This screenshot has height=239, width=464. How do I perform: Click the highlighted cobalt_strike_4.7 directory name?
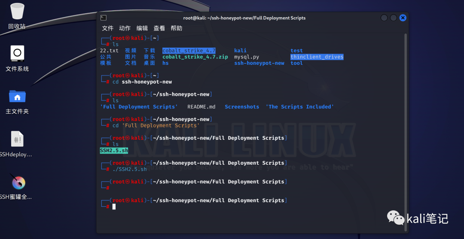(189, 51)
